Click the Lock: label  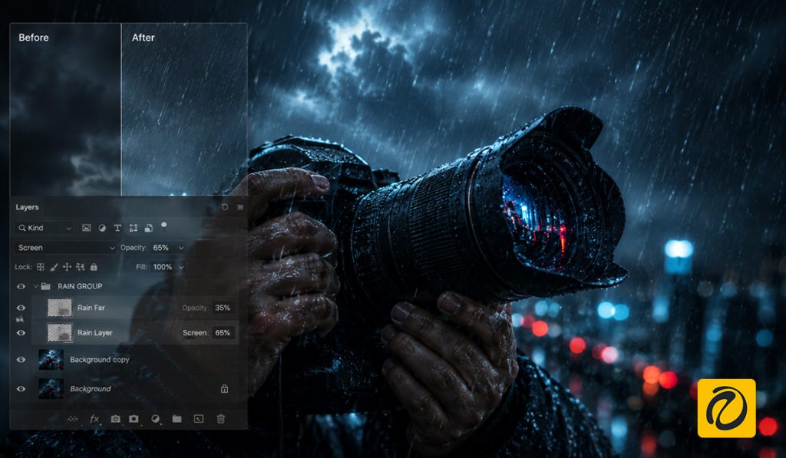click(23, 267)
